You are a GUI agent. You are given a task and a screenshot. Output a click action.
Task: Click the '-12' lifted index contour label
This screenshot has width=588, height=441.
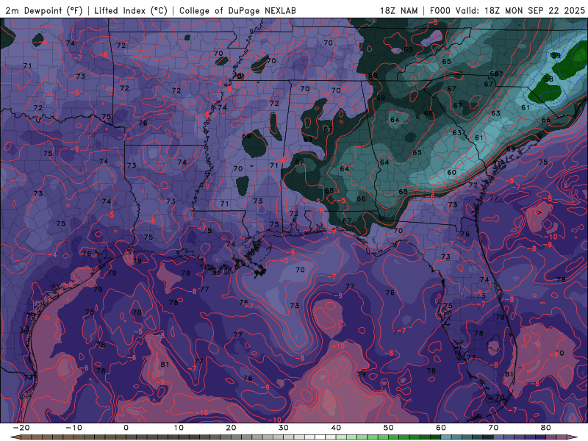click(x=301, y=407)
